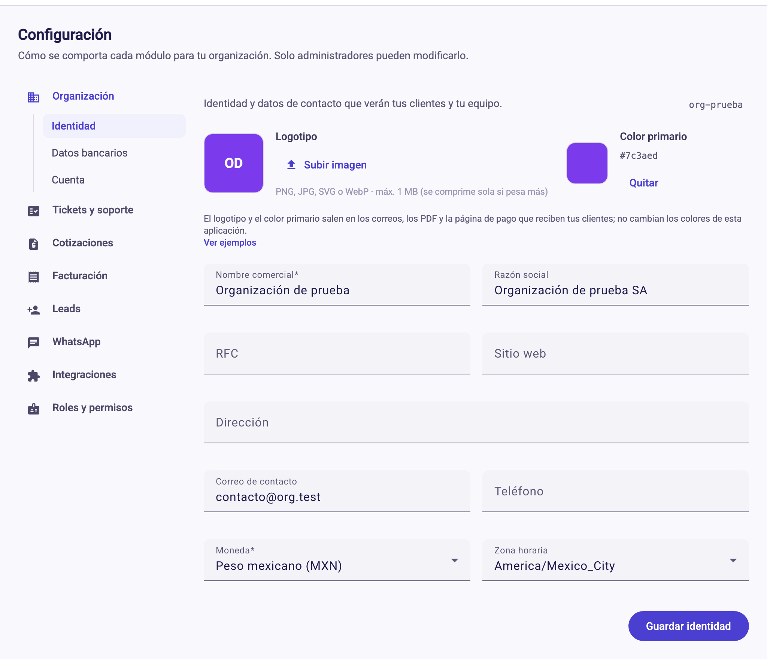Click into the RFC field
Viewport: 767px width, 659px height.
point(337,353)
